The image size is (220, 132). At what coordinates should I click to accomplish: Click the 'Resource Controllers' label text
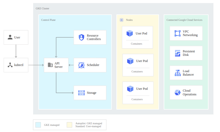pos(94,37)
